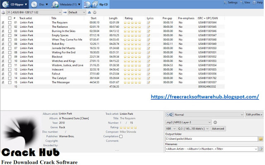Viewport: 265px width, 165px height.
Task: Expand the Normal encoding profile dropdown
Action: [205, 114]
